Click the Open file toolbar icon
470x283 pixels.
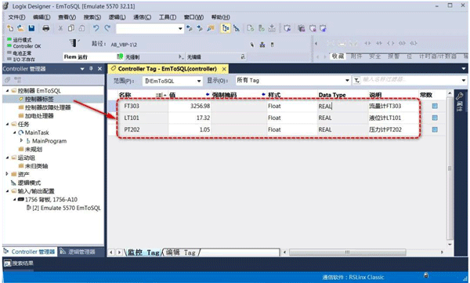coord(20,28)
